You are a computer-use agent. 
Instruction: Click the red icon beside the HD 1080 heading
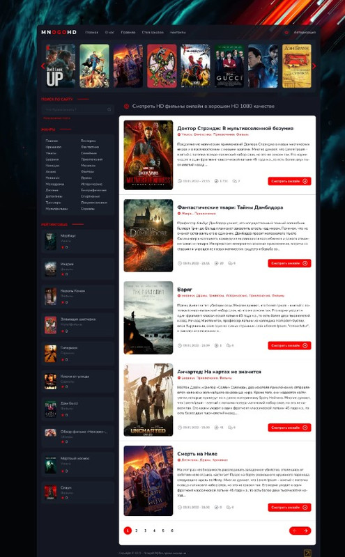(126, 107)
